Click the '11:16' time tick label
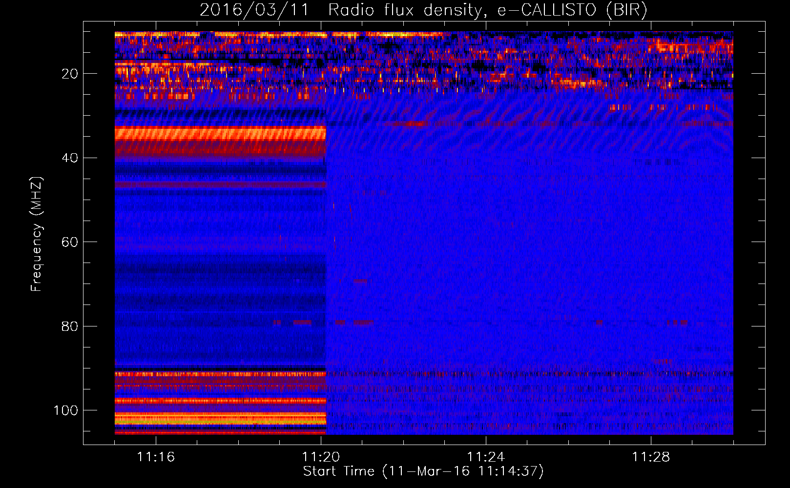This screenshot has height=488, width=790. click(156, 457)
